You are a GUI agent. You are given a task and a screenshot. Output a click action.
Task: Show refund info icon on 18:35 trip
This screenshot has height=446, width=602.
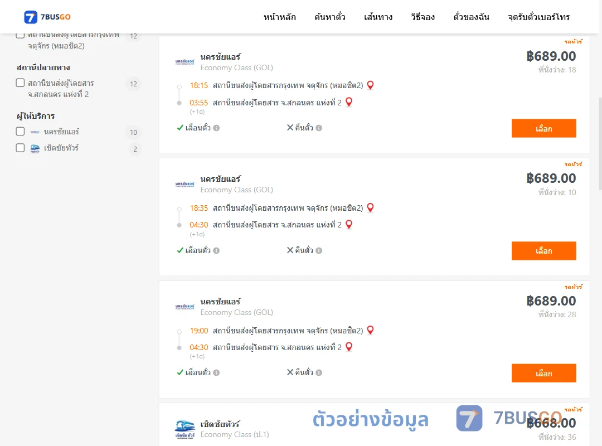319,250
